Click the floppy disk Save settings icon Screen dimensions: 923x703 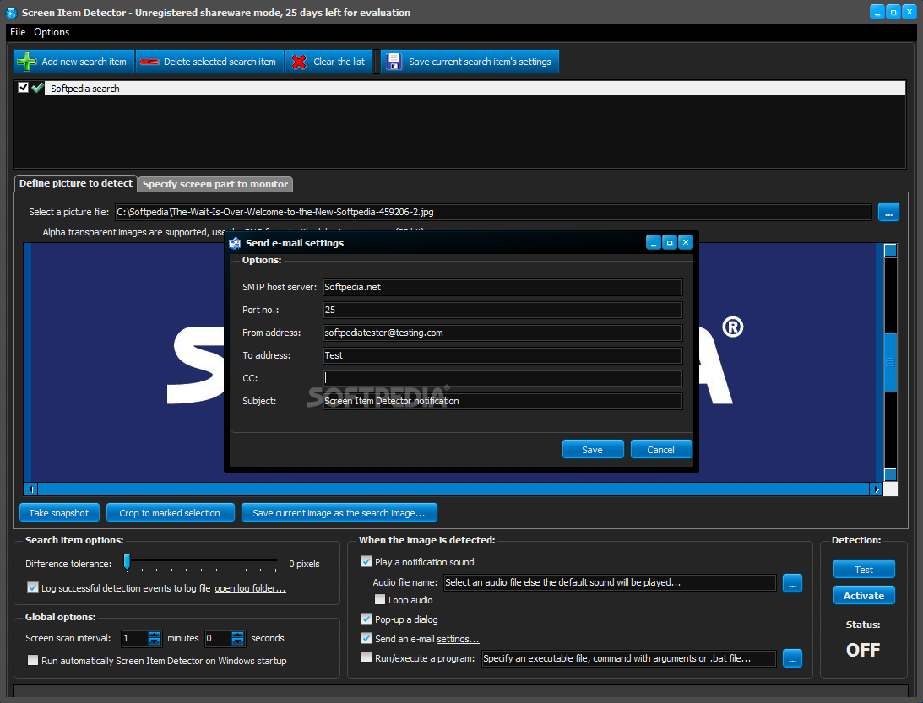tap(394, 62)
